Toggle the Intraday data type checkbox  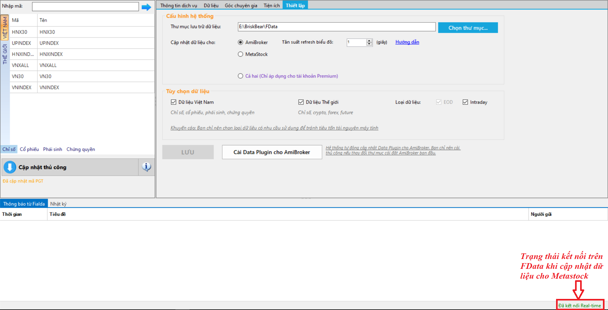465,102
